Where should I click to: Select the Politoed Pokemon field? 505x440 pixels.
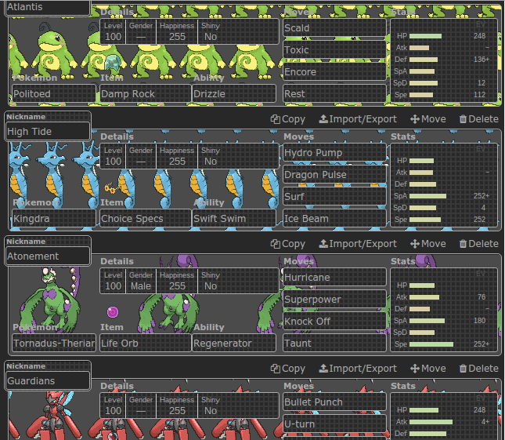click(x=54, y=93)
